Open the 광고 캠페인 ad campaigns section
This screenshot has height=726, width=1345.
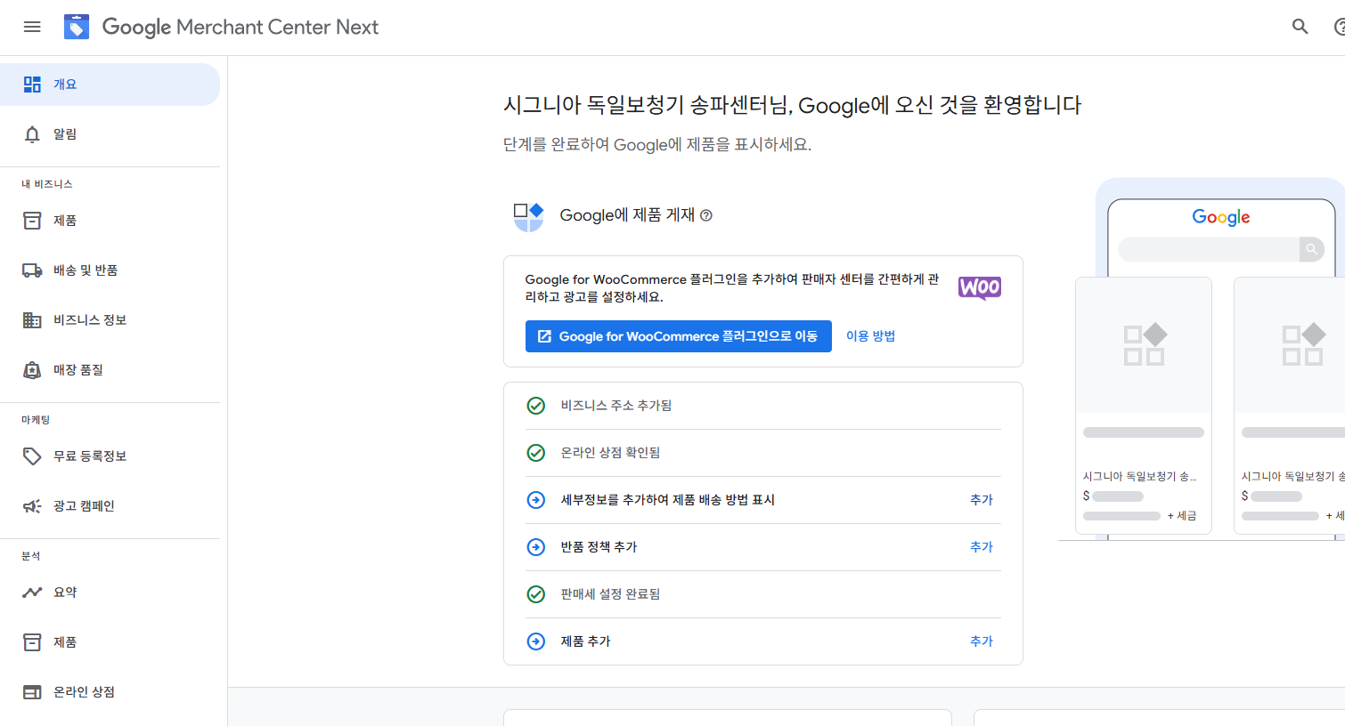[80, 505]
